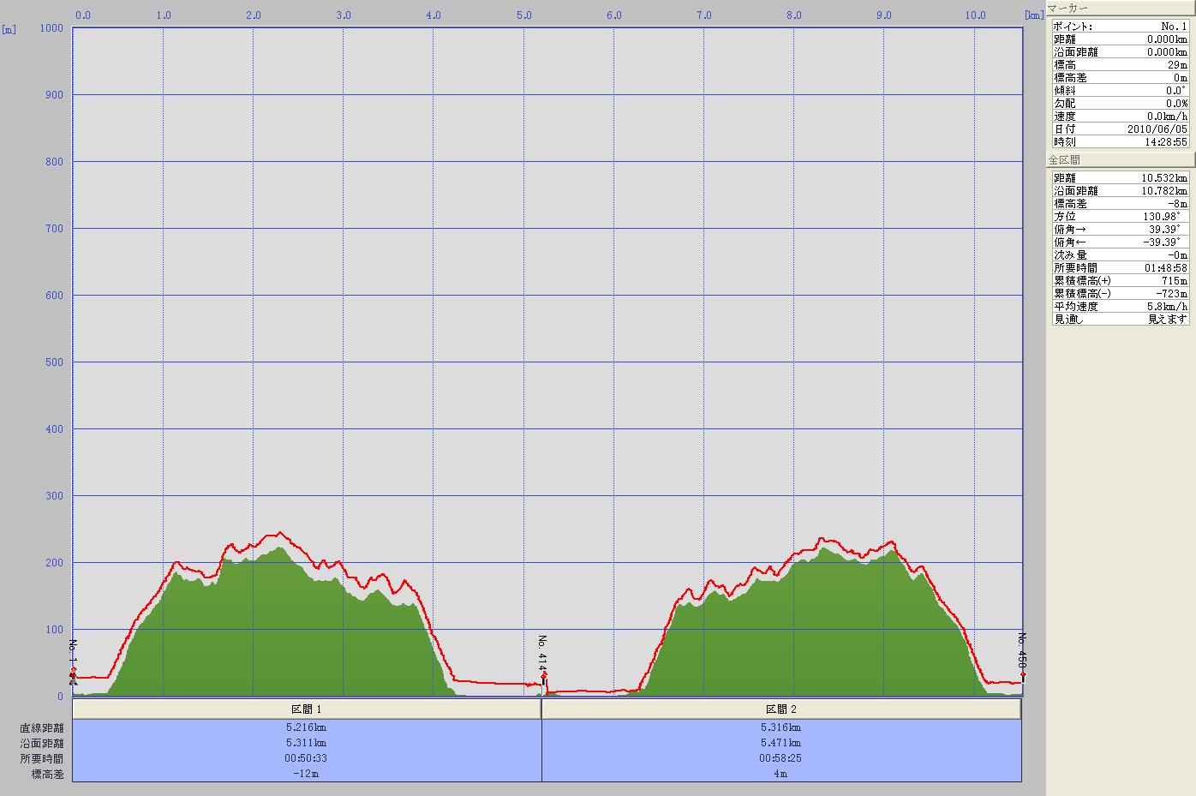1196x796 pixels.
Task: Click section 1 straight distance 5.216km
Action: click(x=307, y=727)
